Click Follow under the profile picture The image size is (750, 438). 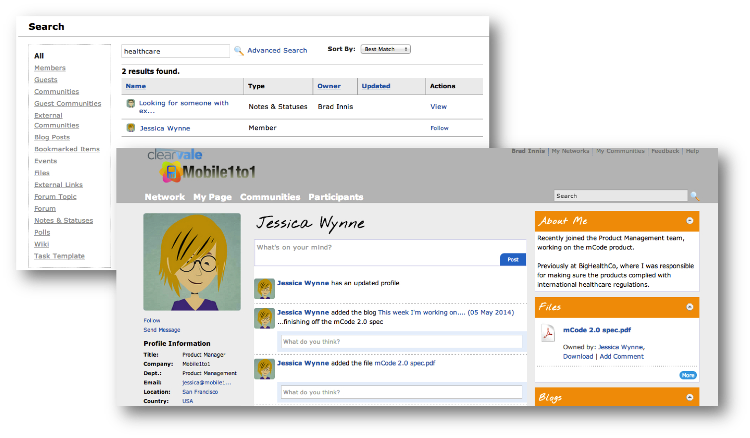(152, 321)
